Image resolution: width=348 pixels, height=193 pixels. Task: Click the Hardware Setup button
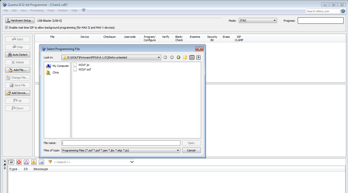pyautogui.click(x=20, y=20)
